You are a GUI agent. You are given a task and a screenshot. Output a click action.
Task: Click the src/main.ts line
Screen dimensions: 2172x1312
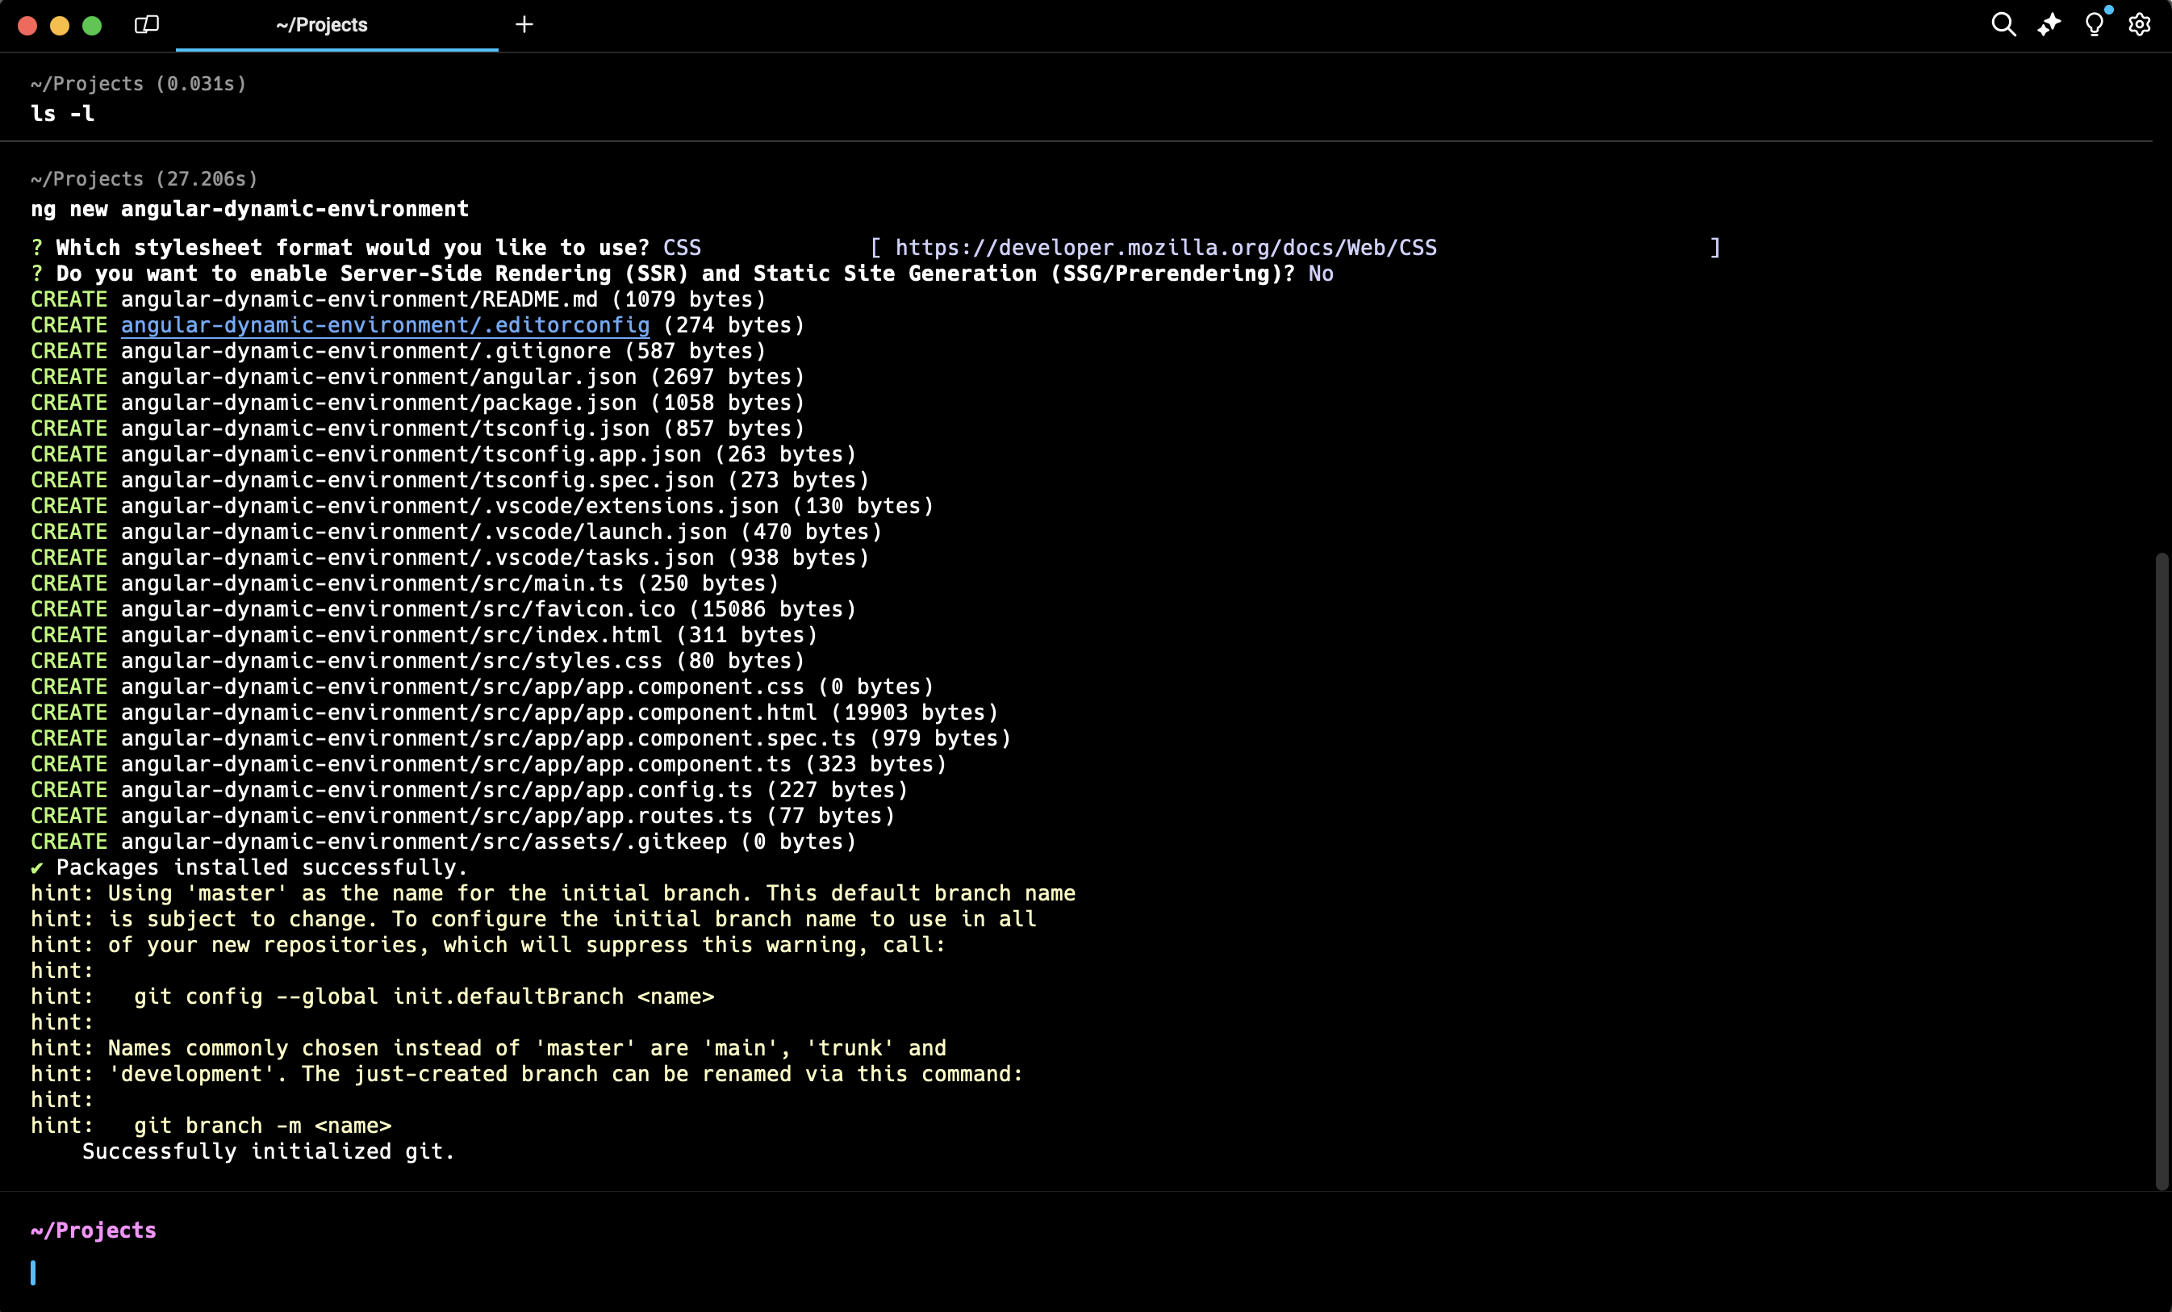coord(406,583)
